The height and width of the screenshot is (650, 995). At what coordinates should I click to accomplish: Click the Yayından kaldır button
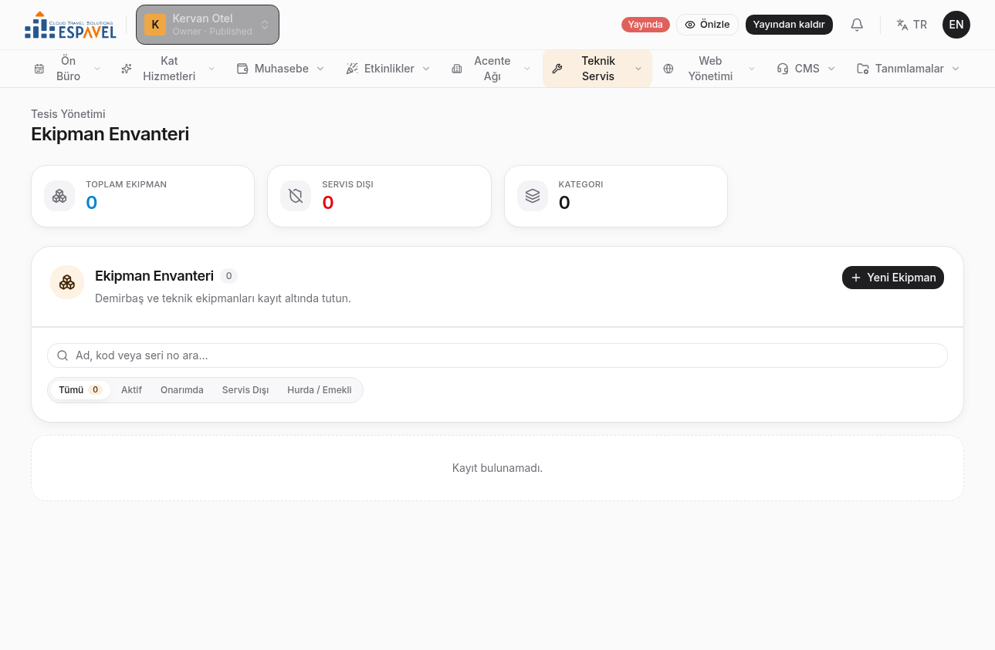(789, 25)
